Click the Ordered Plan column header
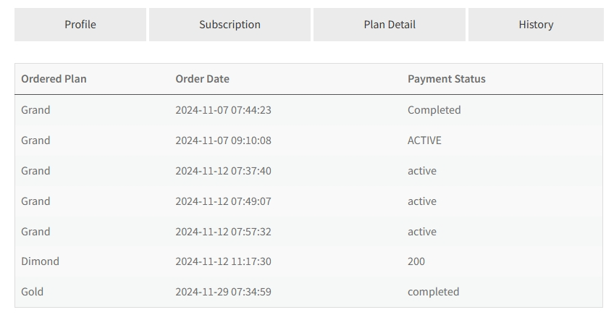 (54, 79)
